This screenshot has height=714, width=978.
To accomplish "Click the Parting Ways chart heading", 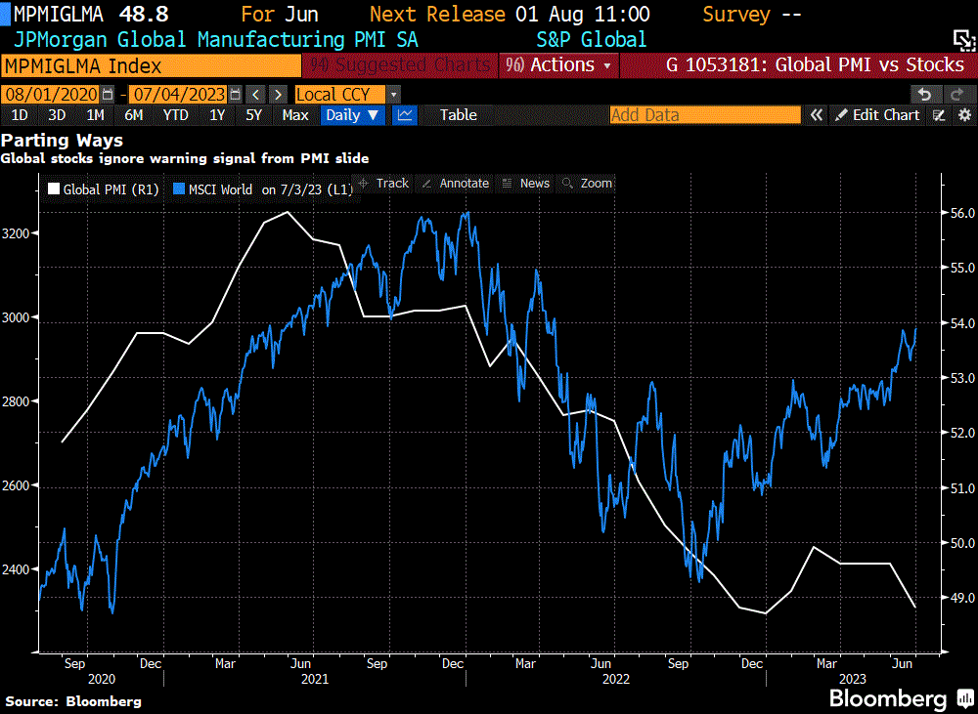I will point(62,141).
